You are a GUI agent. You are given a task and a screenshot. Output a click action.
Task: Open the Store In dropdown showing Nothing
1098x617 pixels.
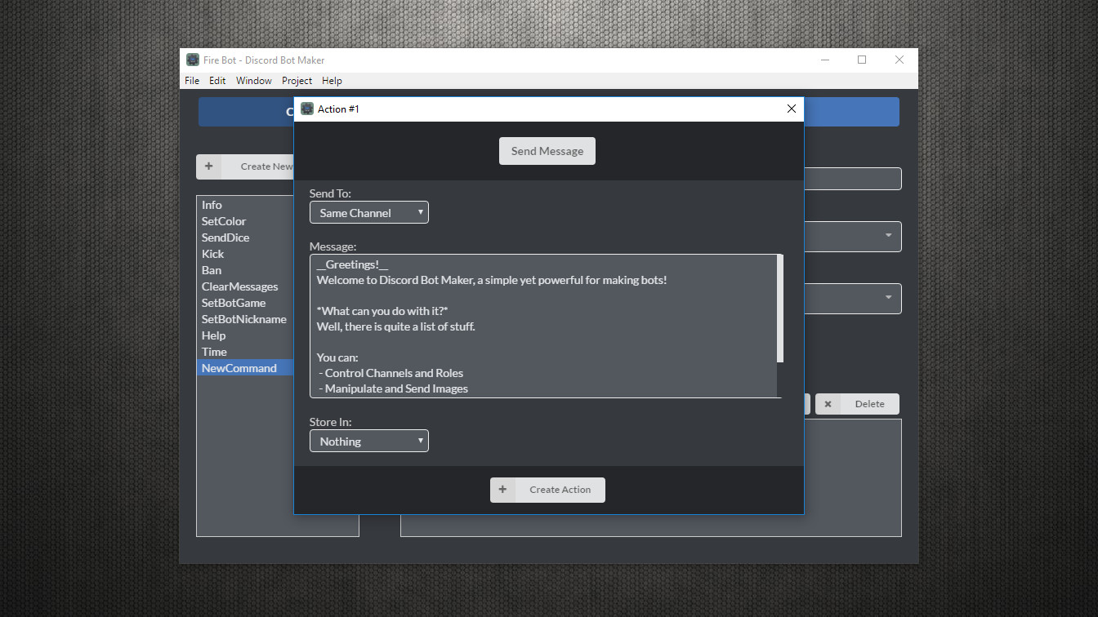[x=368, y=440]
